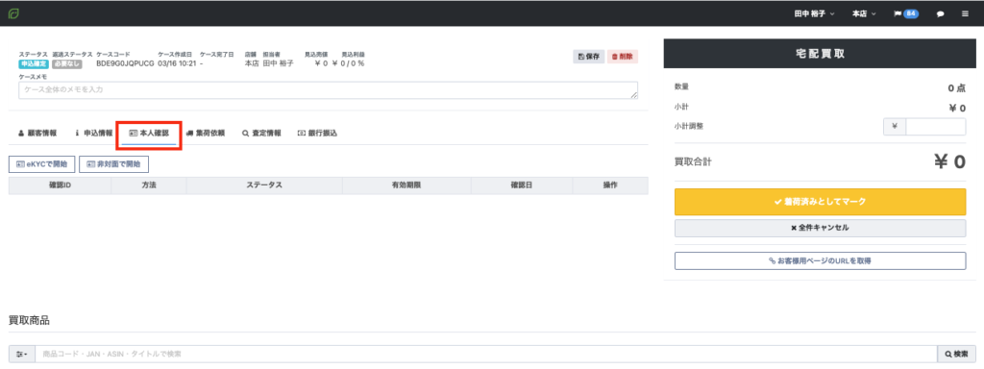Open flag notifications with 84 badge
The image size is (984, 369).
(x=906, y=13)
